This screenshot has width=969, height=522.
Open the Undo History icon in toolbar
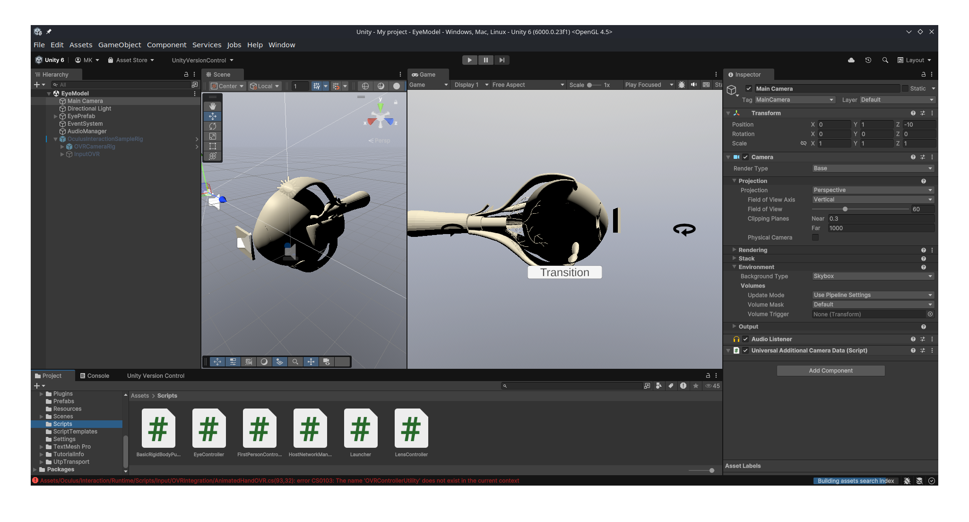tap(868, 60)
